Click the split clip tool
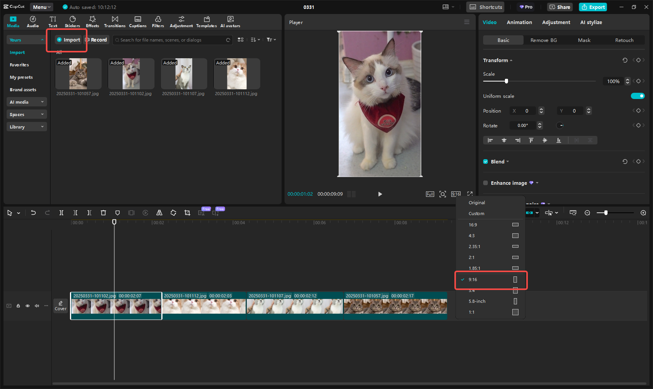This screenshot has width=653, height=389. (x=61, y=213)
